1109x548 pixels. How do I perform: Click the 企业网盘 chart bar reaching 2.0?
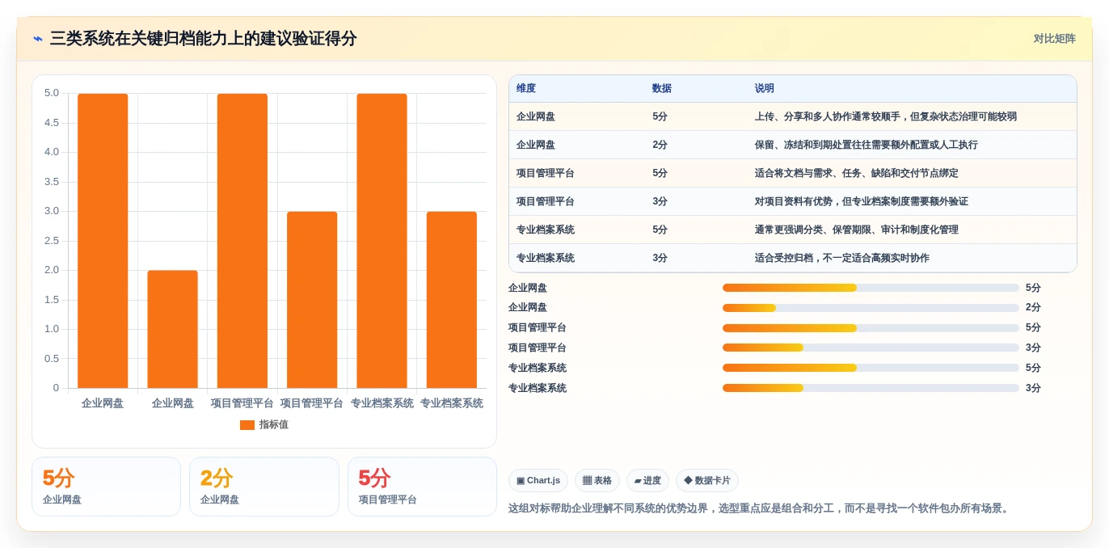(172, 329)
